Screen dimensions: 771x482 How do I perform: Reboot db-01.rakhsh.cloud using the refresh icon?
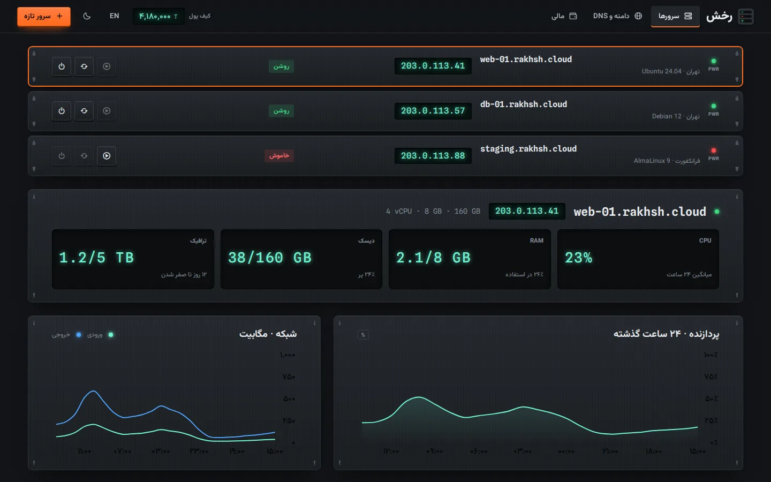point(84,111)
